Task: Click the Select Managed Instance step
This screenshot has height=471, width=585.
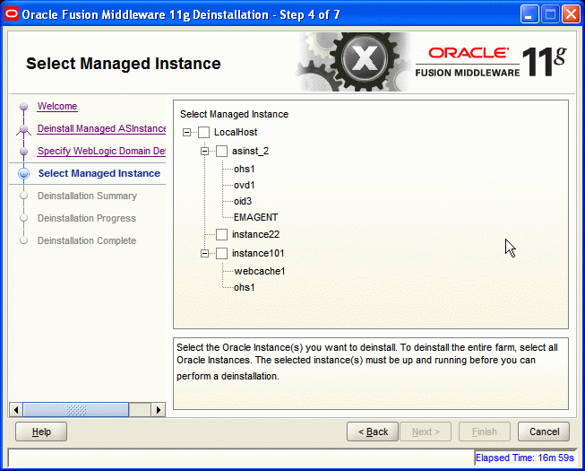Action: pyautogui.click(x=99, y=173)
